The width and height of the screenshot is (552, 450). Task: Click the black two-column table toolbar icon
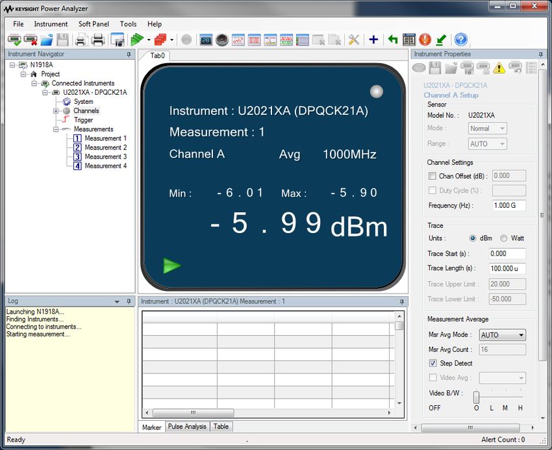(x=408, y=40)
